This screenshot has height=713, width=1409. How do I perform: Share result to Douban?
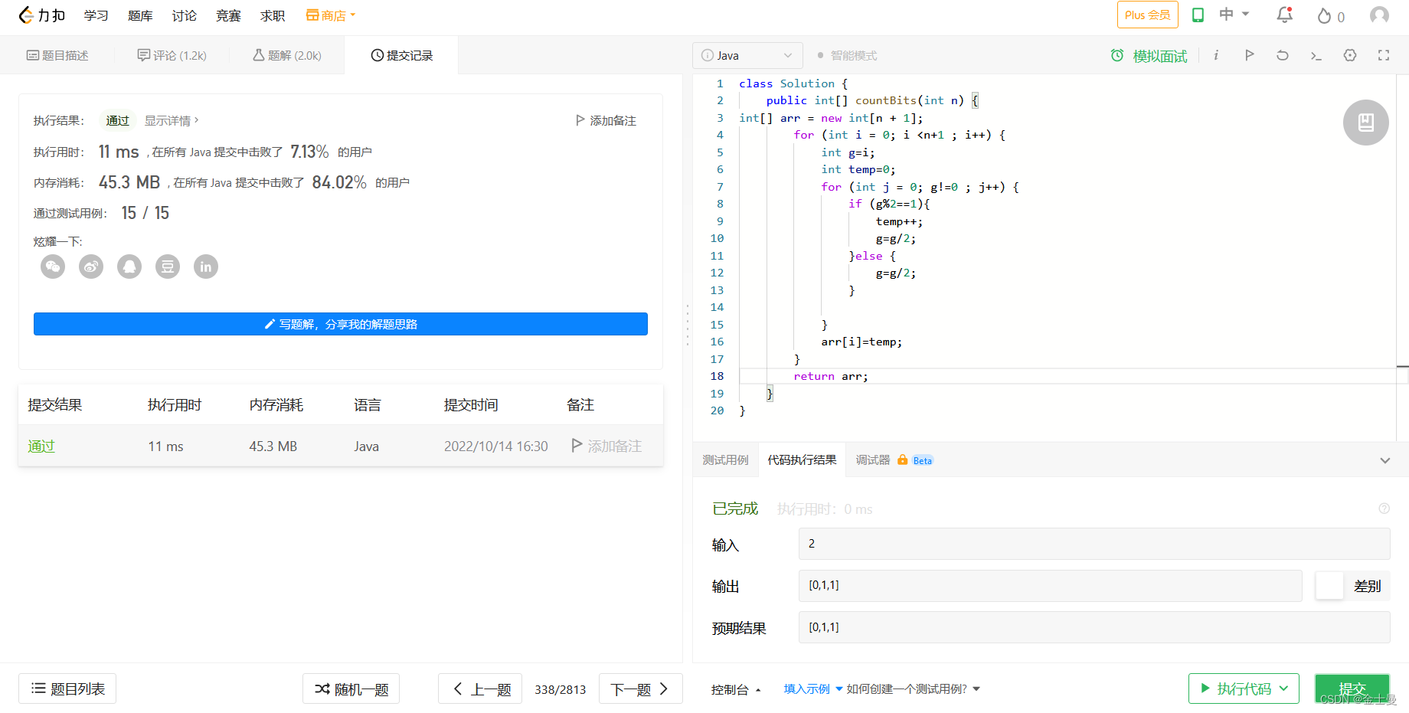168,267
